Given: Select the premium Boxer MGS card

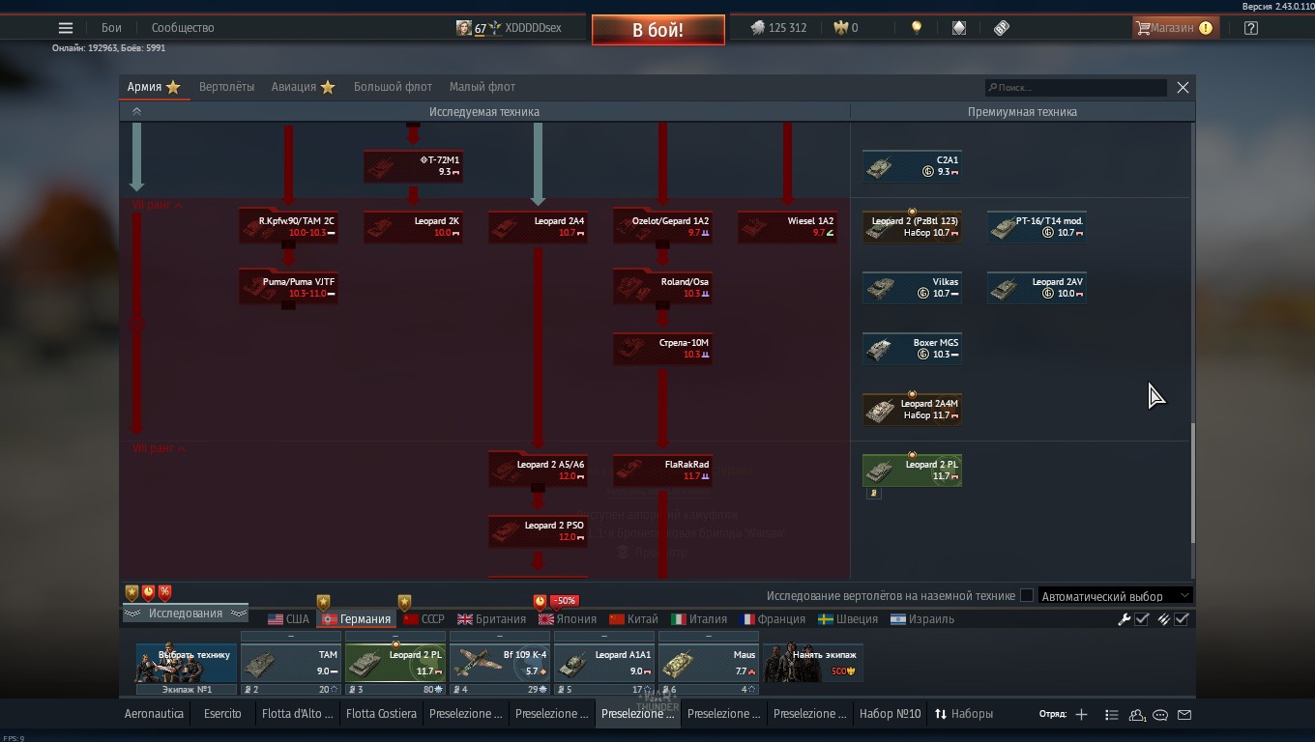Looking at the screenshot, I should 912,348.
